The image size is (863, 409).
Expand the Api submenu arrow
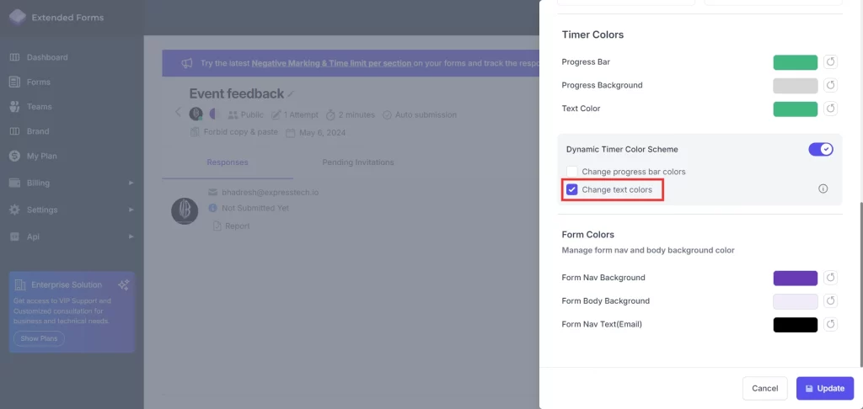pos(131,236)
